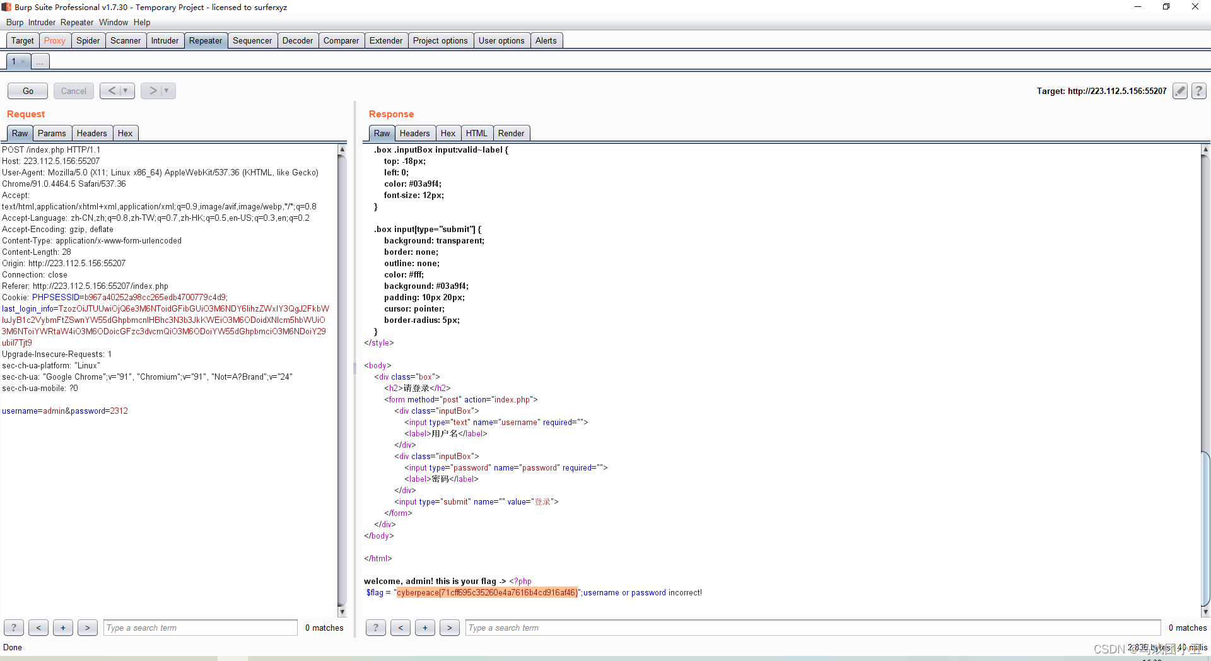
Task: Click the highlighted cyberpeace flag text
Action: click(486, 592)
